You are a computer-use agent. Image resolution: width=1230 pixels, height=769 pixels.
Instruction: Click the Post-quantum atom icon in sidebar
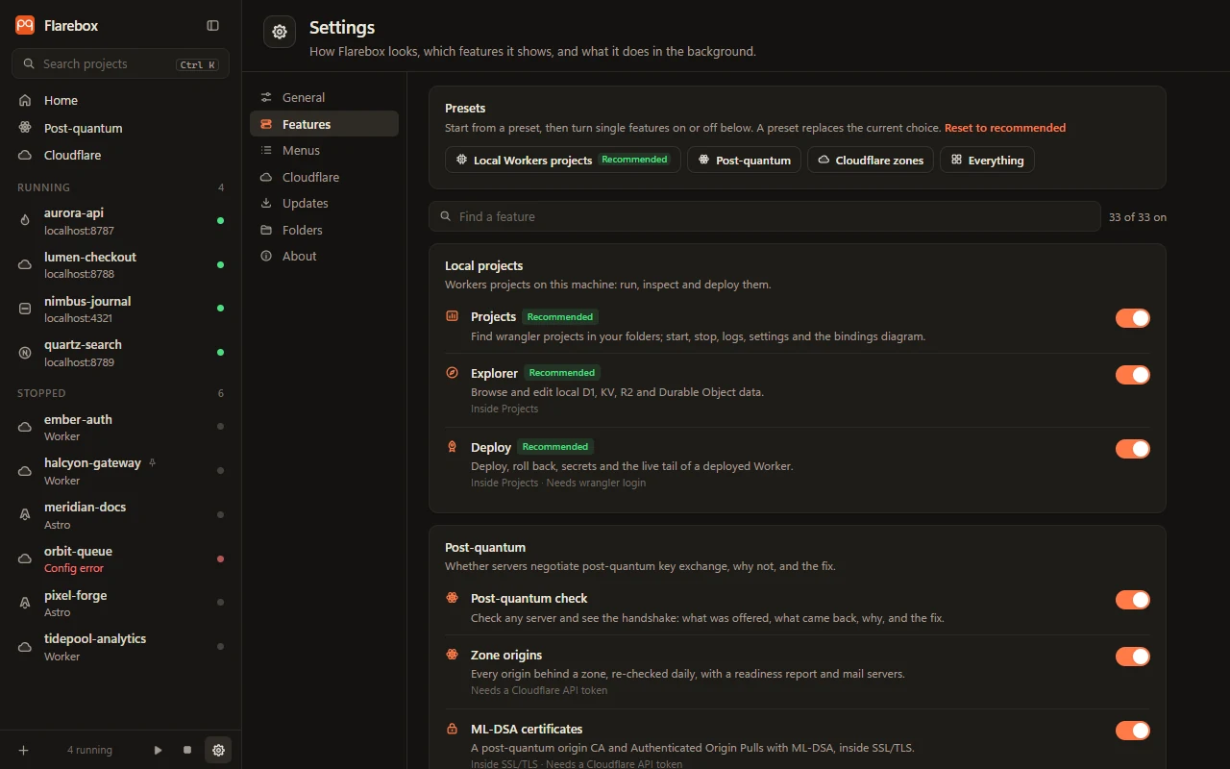tap(25, 128)
